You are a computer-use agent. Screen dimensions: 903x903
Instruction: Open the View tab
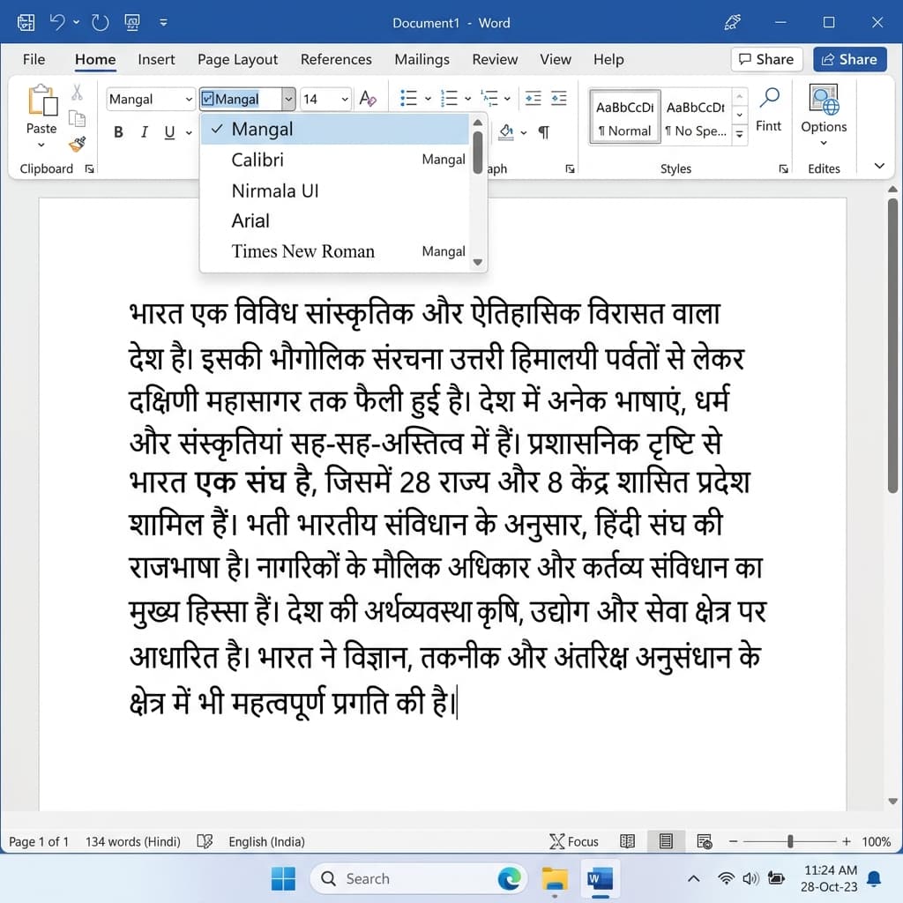tap(556, 59)
